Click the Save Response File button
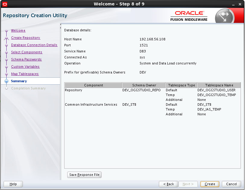This screenshot has width=246, height=190. tap(84, 175)
